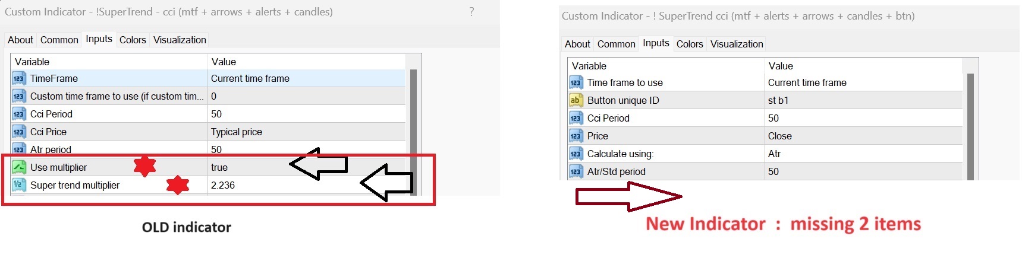
Task: Select the Common tab in new indicator
Action: click(616, 44)
